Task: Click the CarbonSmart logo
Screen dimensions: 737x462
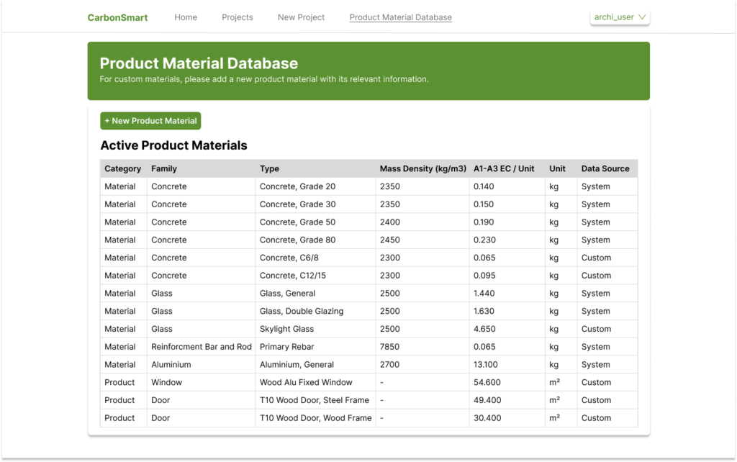Action: tap(117, 17)
